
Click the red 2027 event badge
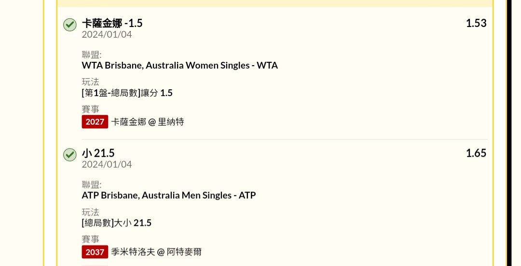point(95,122)
